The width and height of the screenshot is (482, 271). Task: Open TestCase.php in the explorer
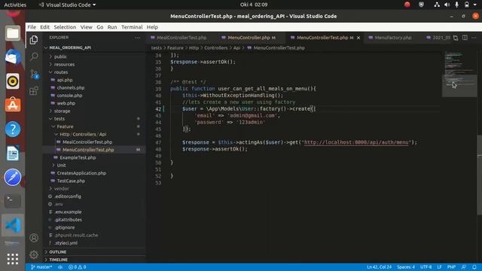pyautogui.click(x=71, y=181)
